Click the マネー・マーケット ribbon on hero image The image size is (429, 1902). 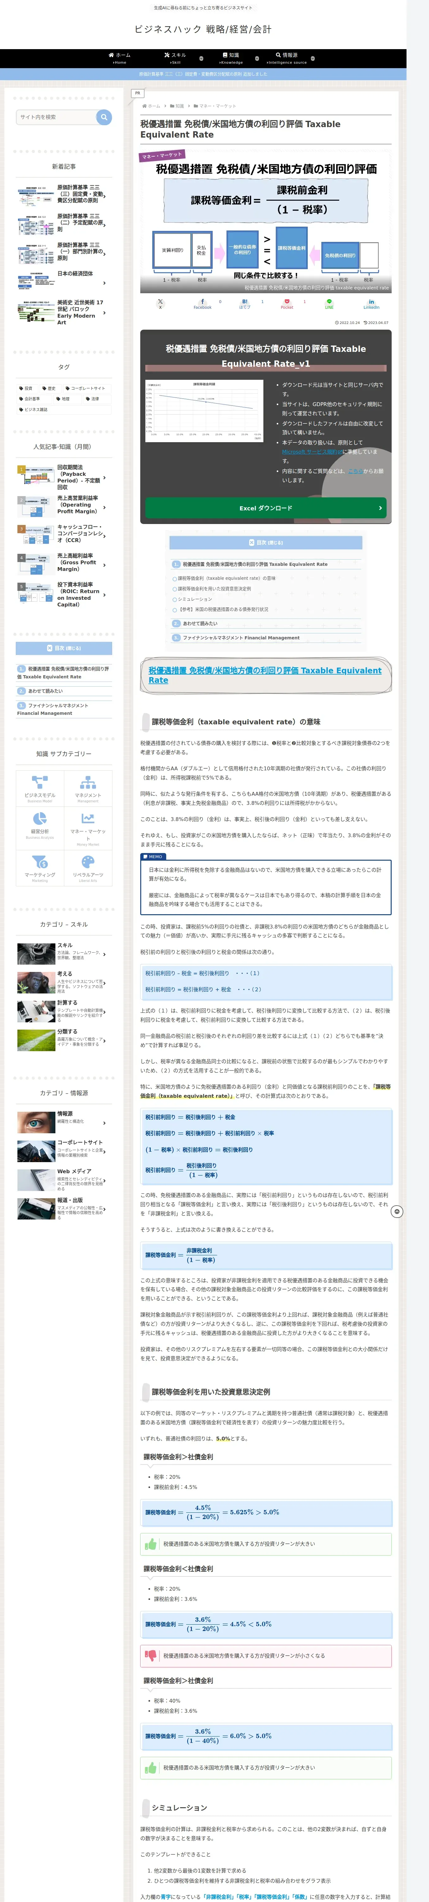click(x=161, y=155)
